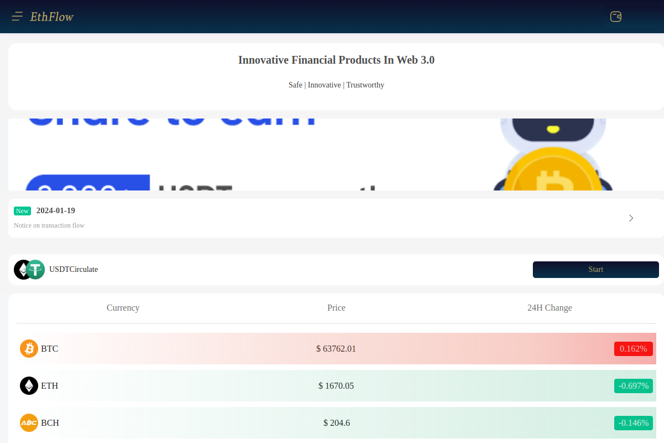Select the BTC currency label
The height and width of the screenshot is (443, 664).
tap(49, 349)
